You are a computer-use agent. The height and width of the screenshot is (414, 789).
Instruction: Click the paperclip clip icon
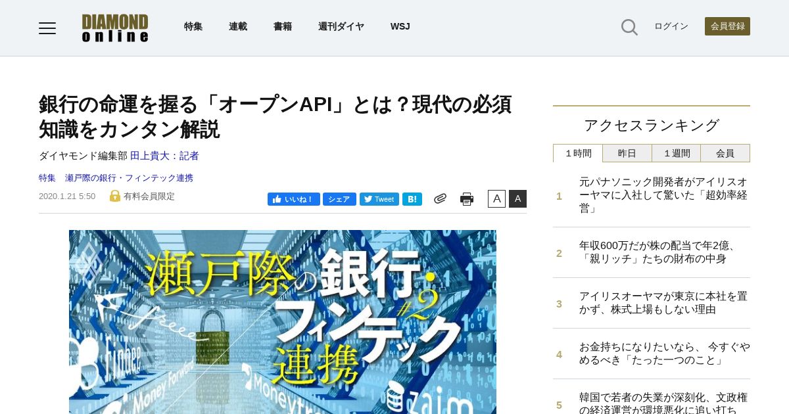coord(440,198)
